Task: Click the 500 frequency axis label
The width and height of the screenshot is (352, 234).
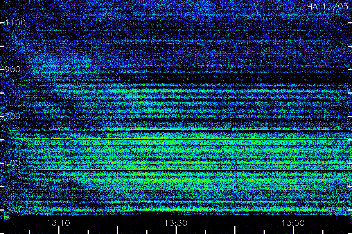Action: pos(13,163)
